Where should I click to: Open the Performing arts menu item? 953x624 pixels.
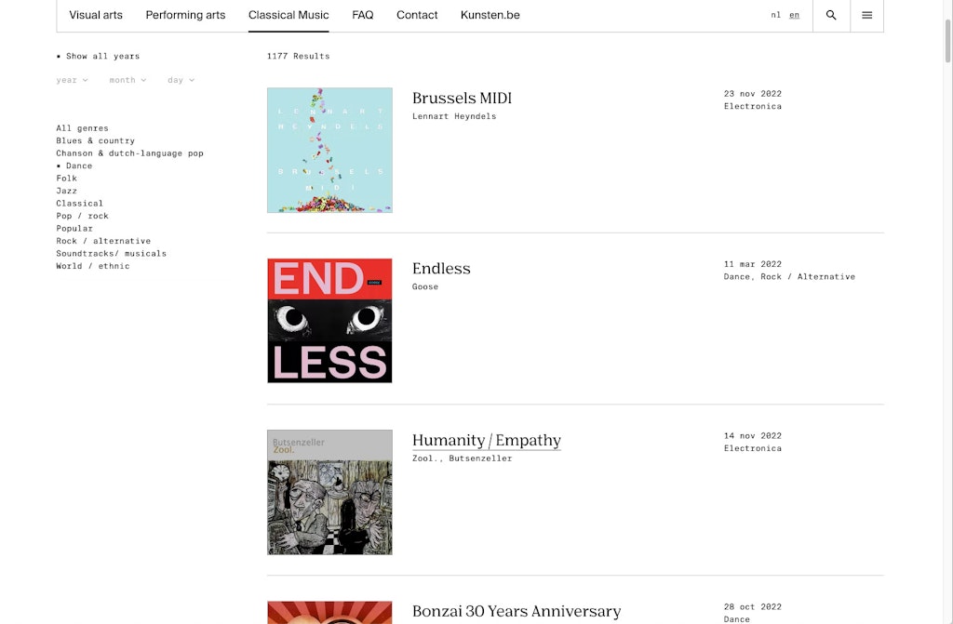tap(185, 15)
